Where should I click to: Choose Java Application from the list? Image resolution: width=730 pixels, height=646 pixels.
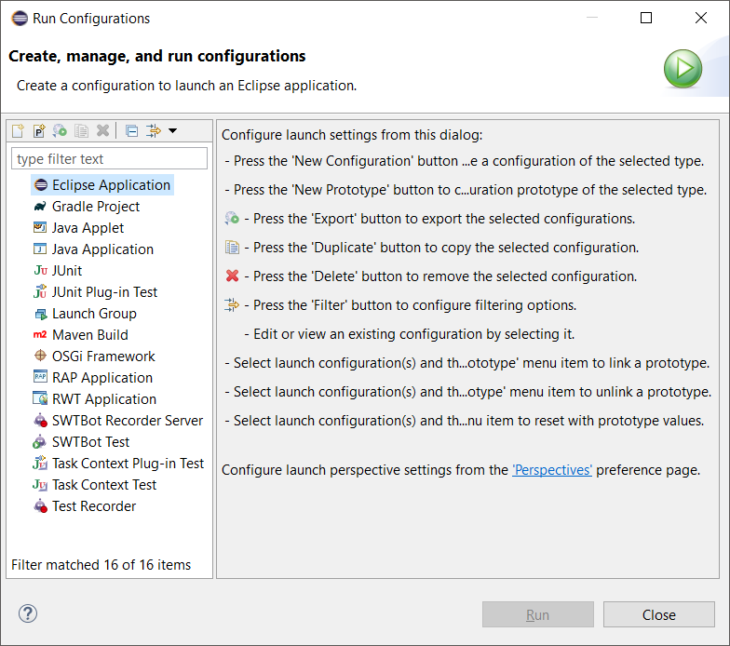click(x=102, y=249)
